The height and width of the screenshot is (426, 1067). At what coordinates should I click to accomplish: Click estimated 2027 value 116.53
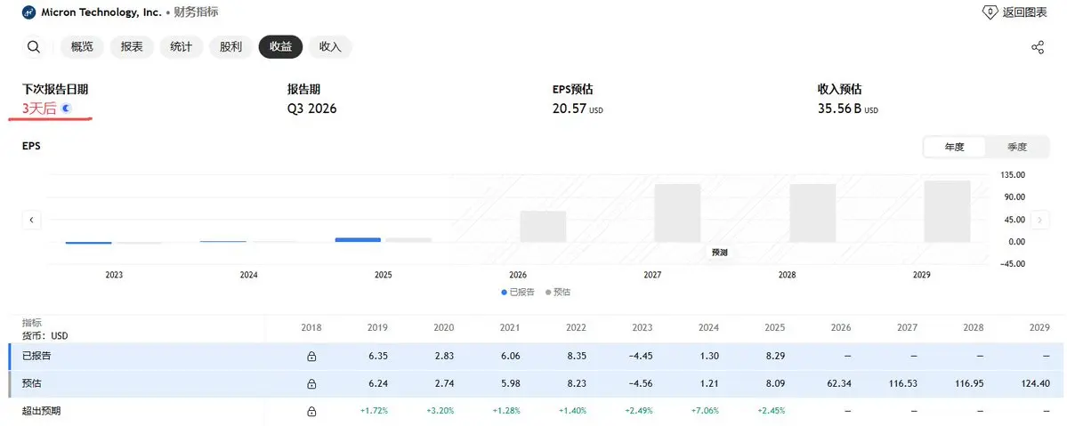pos(903,384)
